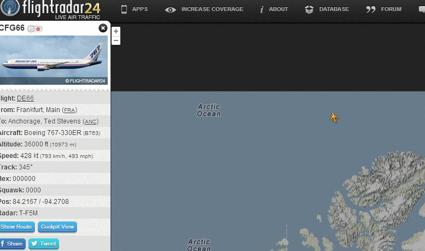Share the flight on Facebook
Viewport: 425px width, 251px height.
point(13,243)
